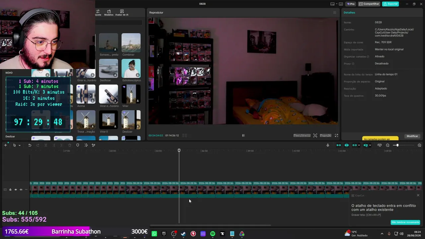Open Spotify from the taskbar
The image size is (425, 239).
pyautogui.click(x=212, y=234)
